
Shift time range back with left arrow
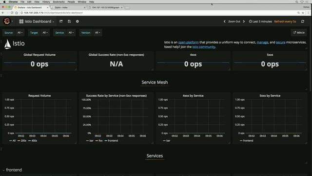pos(225,22)
